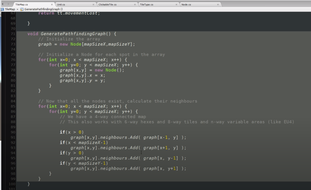Screen dimensions: 311x190
Task: Click the 'graph[x+1, y]' neighbour Add line
Action: tap(128, 148)
